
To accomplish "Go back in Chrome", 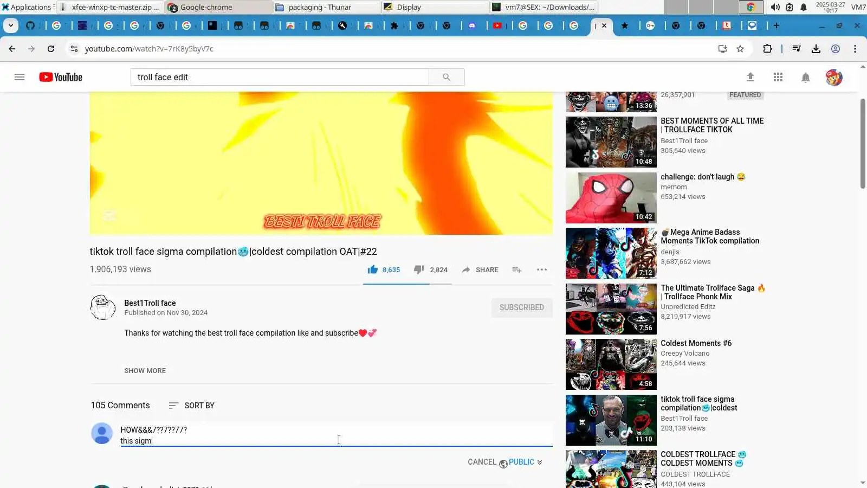I will point(12,49).
